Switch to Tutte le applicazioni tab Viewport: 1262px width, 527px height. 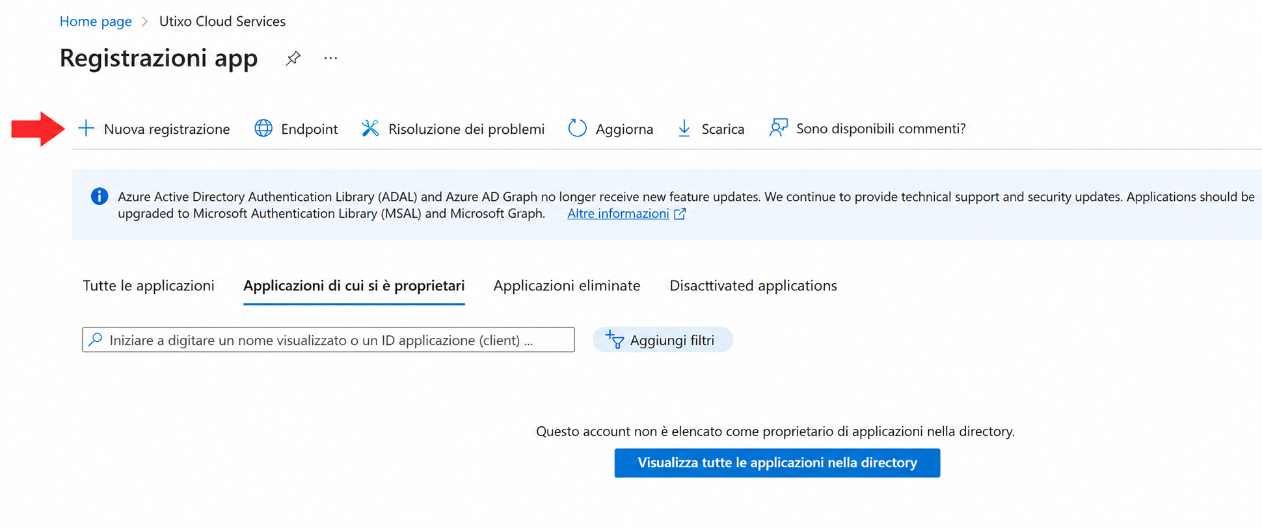click(148, 286)
